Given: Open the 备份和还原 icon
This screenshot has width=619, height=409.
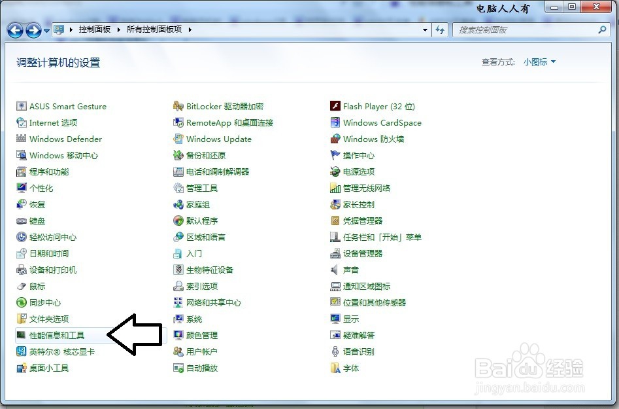Looking at the screenshot, I should 178,155.
